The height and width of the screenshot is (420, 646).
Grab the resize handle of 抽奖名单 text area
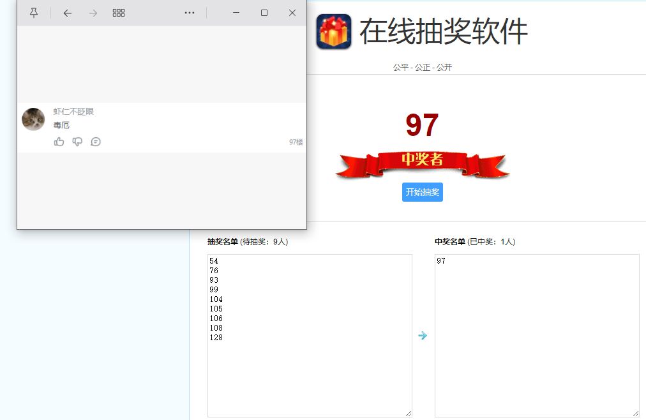pos(409,414)
